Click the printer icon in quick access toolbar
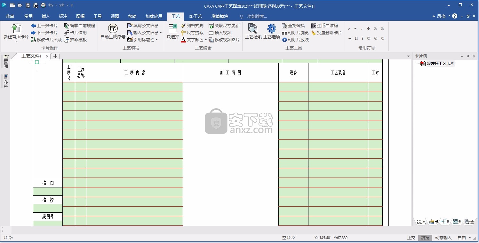 (x=43, y=5)
